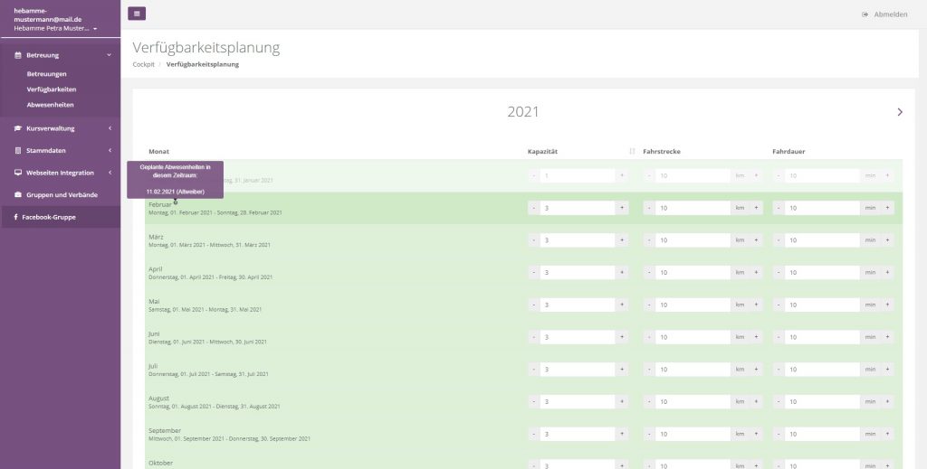Expand the Kursverwaltung submenu
Image resolution: width=927 pixels, height=469 pixels.
tap(109, 128)
